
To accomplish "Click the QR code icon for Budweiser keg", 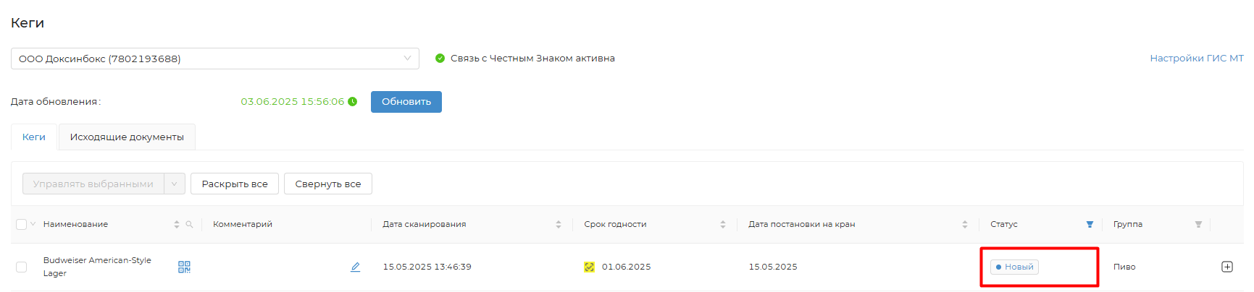I will coord(184,267).
